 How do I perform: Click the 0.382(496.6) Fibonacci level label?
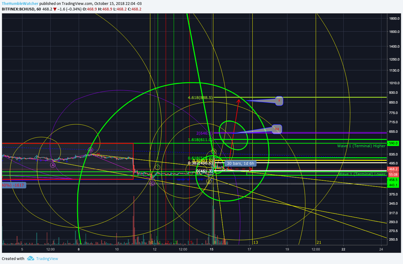tap(200, 163)
